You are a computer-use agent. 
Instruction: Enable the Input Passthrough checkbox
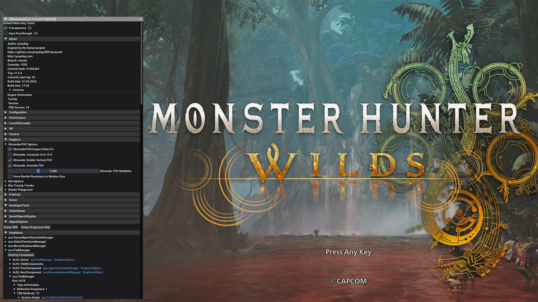6,34
